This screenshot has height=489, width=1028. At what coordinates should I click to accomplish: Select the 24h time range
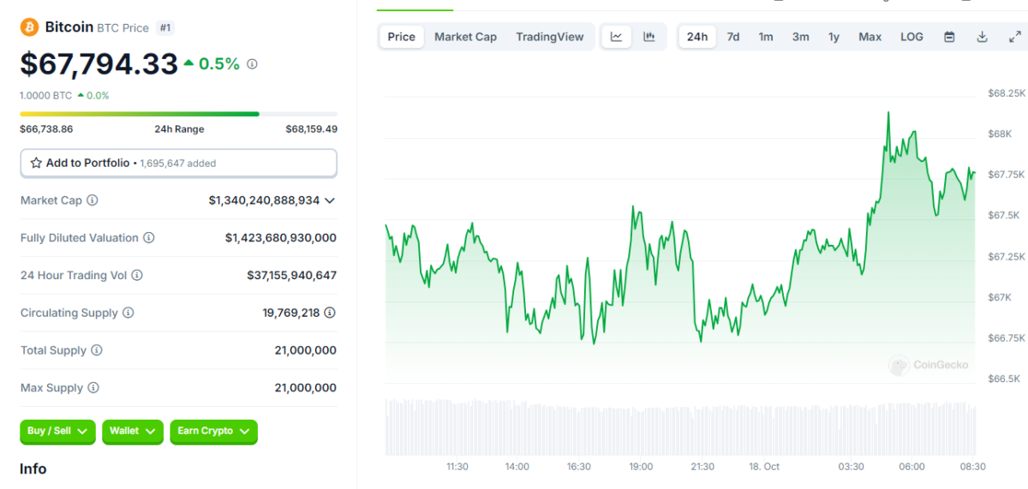coord(697,37)
